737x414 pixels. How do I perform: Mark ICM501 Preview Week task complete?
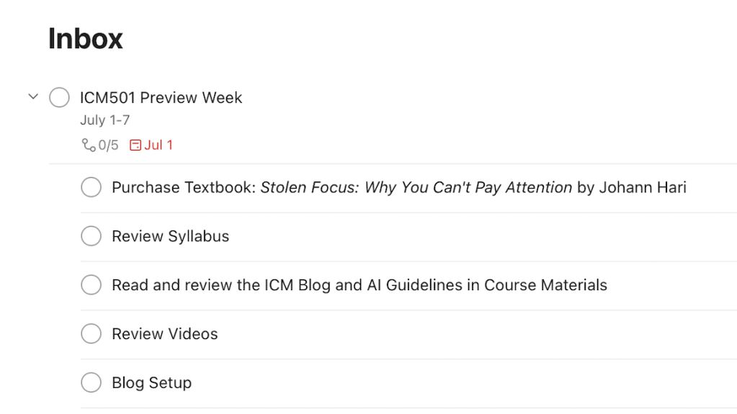(x=59, y=97)
